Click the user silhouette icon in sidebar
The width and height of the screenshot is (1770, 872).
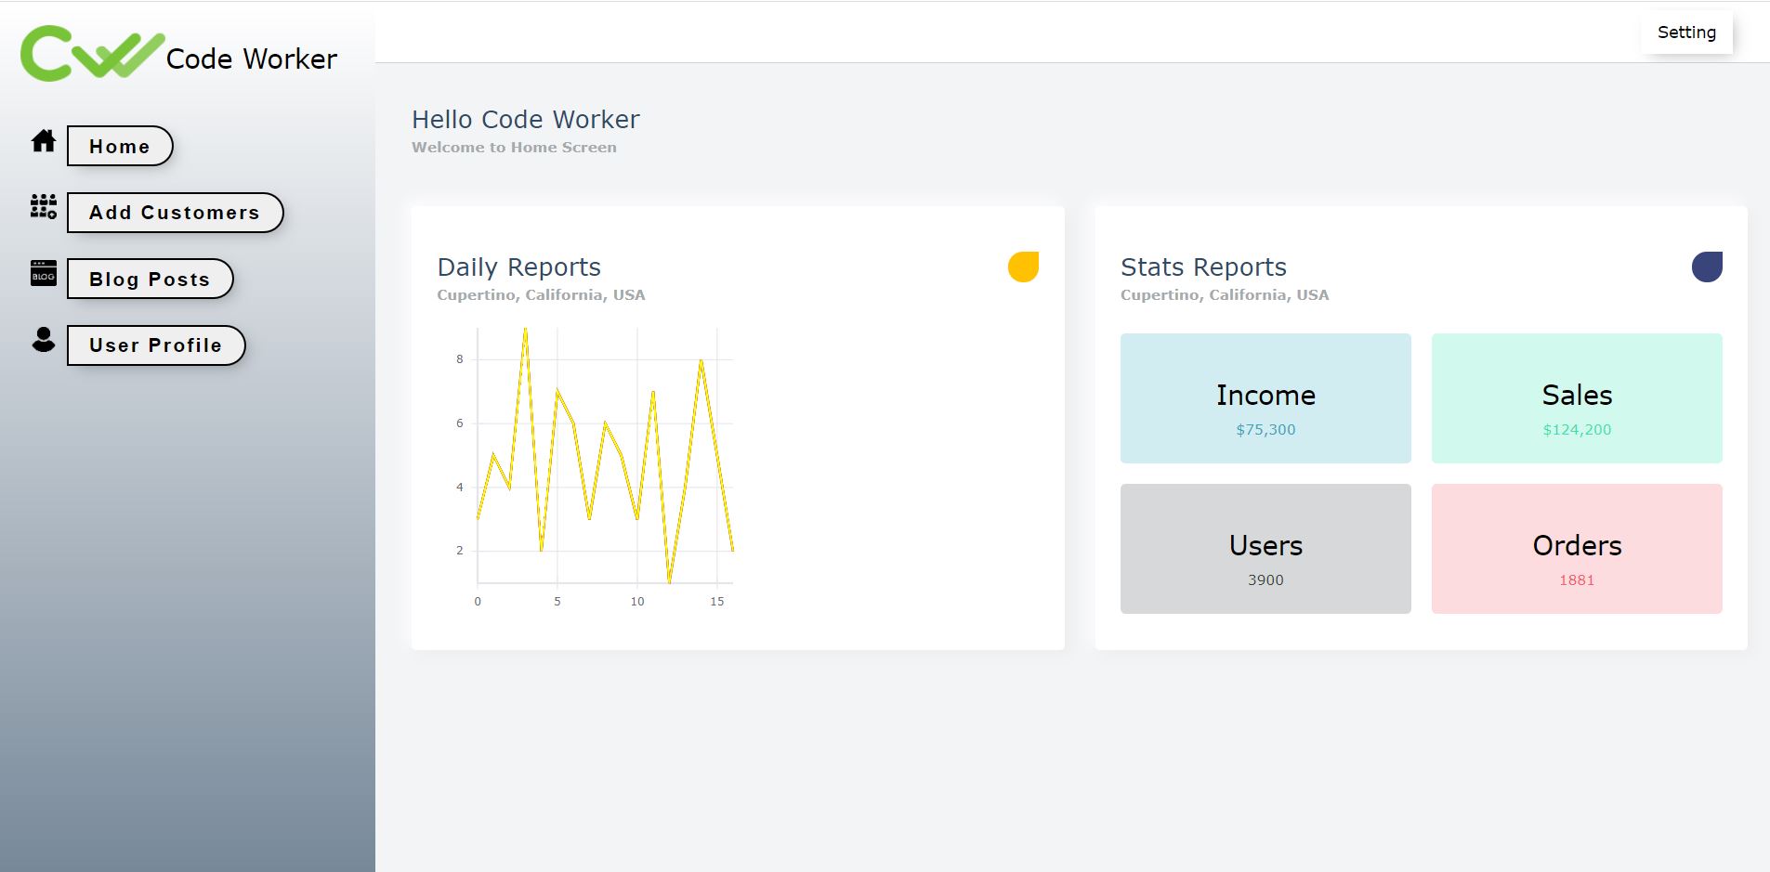click(x=44, y=339)
